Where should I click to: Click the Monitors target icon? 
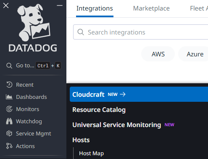[9, 109]
